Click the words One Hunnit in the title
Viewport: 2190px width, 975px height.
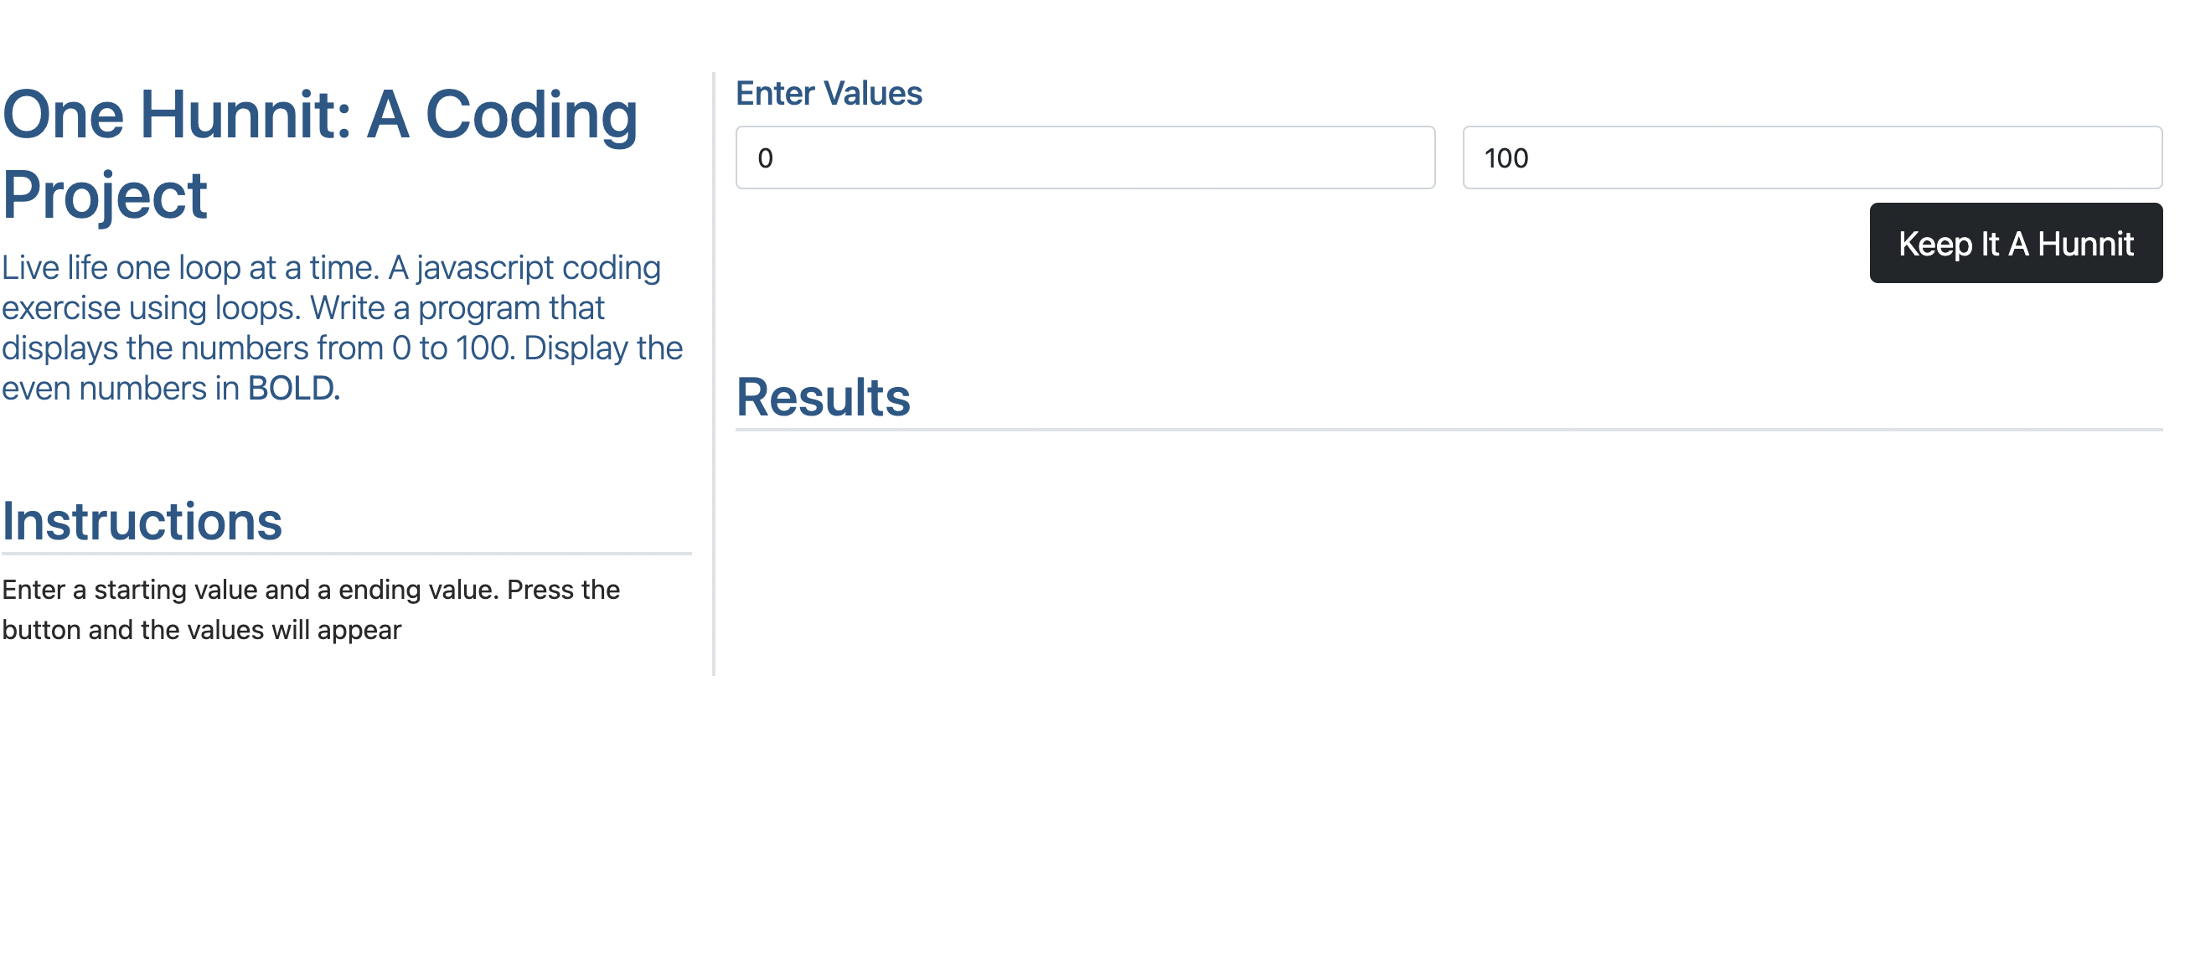click(177, 116)
